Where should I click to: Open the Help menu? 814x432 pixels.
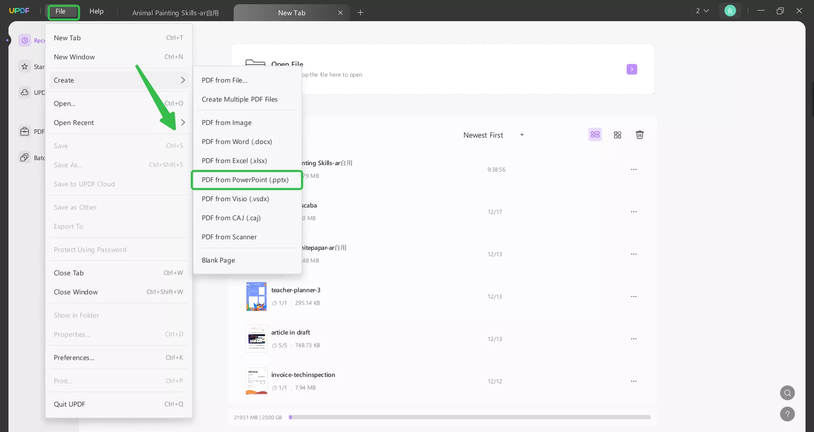[96, 11]
